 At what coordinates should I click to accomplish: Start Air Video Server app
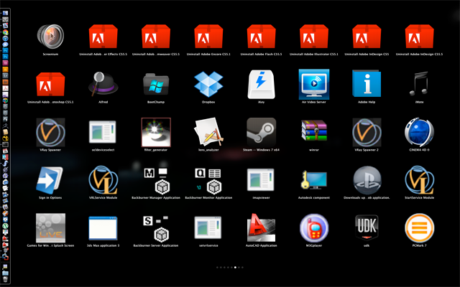click(x=314, y=85)
